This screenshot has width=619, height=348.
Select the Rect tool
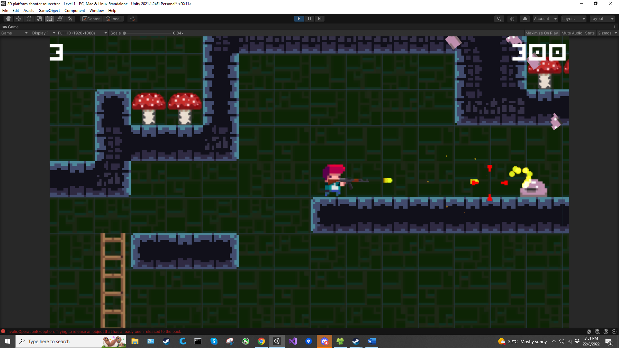pos(50,19)
